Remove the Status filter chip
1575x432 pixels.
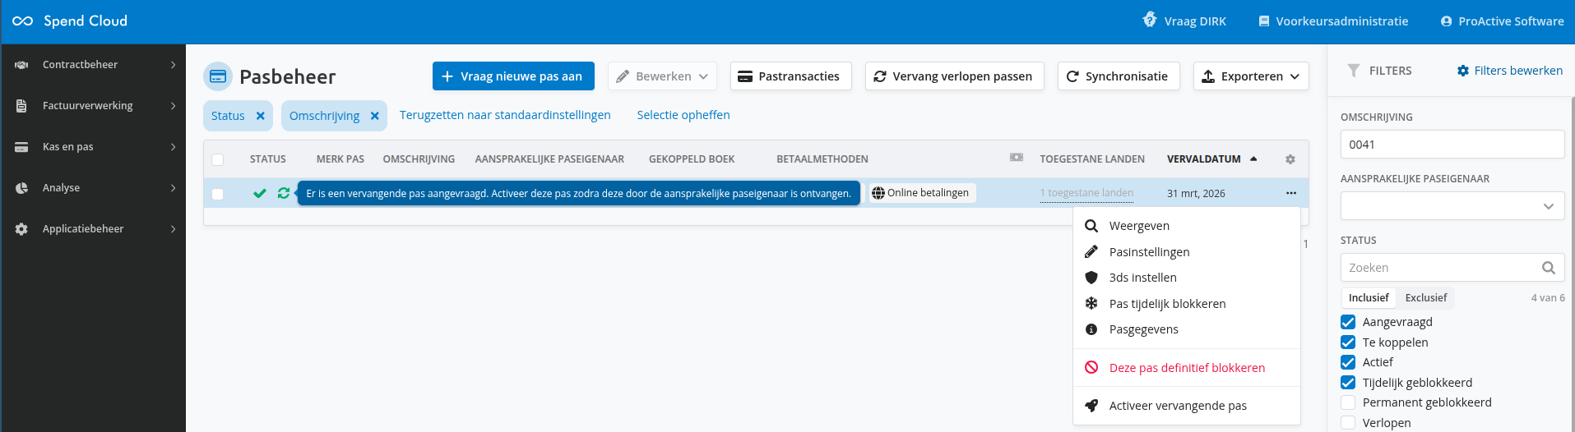point(261,116)
